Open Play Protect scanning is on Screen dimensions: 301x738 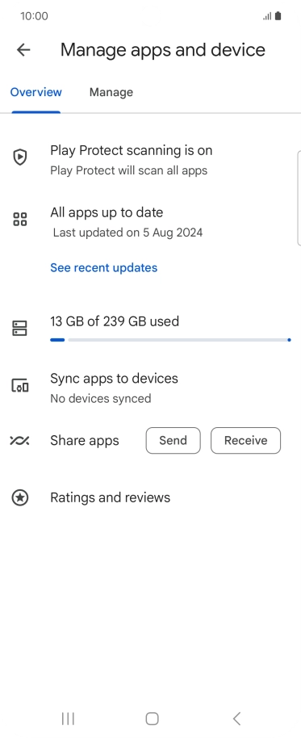click(150, 160)
